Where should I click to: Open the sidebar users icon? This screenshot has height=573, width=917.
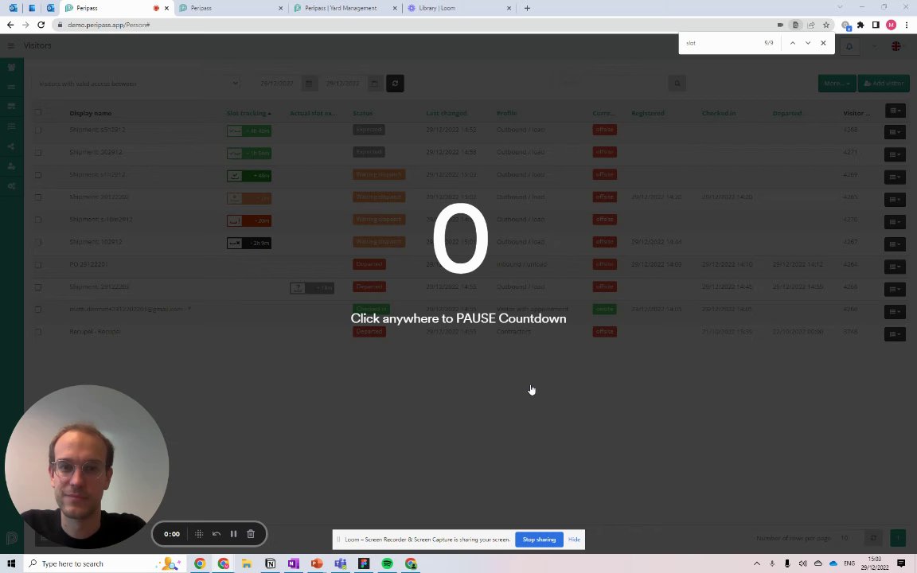pyautogui.click(x=11, y=166)
